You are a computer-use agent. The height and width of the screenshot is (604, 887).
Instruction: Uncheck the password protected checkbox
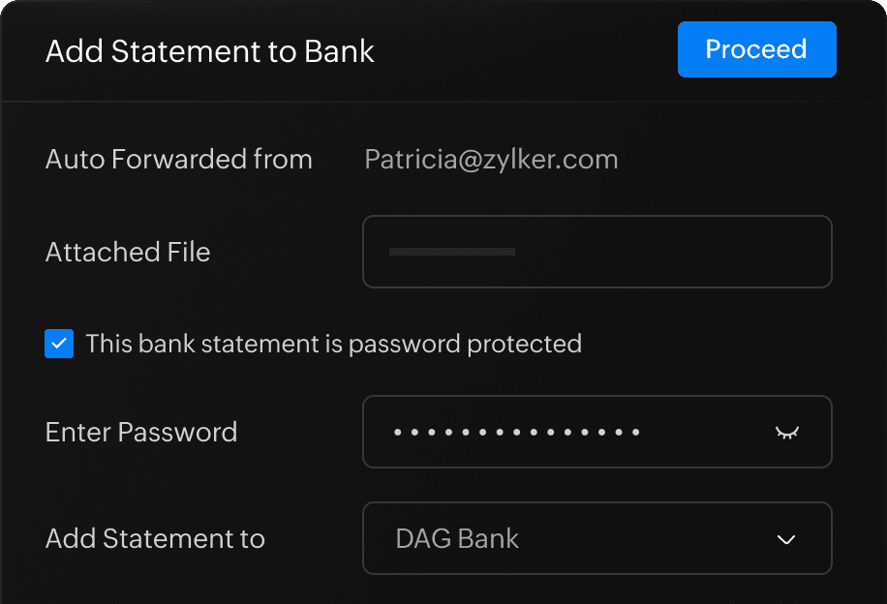[59, 344]
